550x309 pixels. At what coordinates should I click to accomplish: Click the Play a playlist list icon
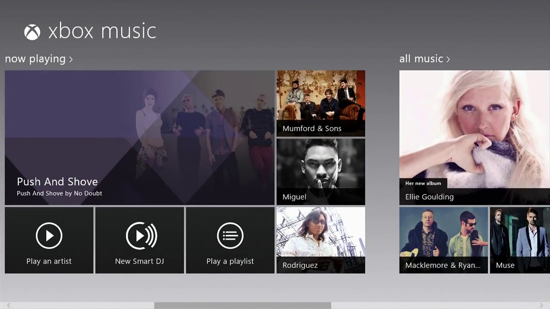coord(230,235)
